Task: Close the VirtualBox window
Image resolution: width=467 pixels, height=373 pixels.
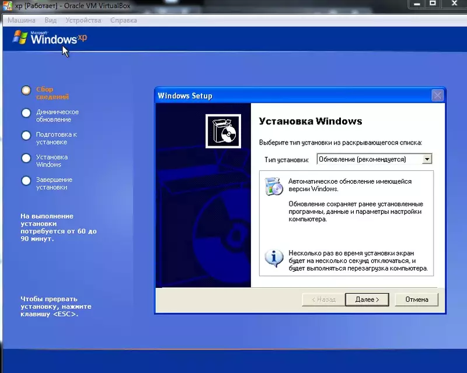Action: click(454, 3)
